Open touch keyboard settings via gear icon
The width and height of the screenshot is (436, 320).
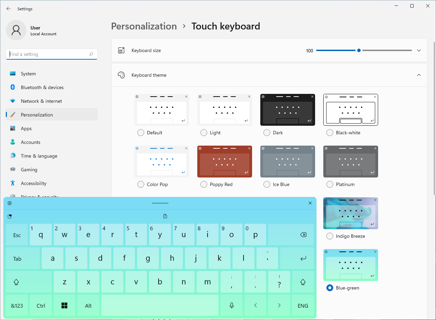tap(10, 203)
